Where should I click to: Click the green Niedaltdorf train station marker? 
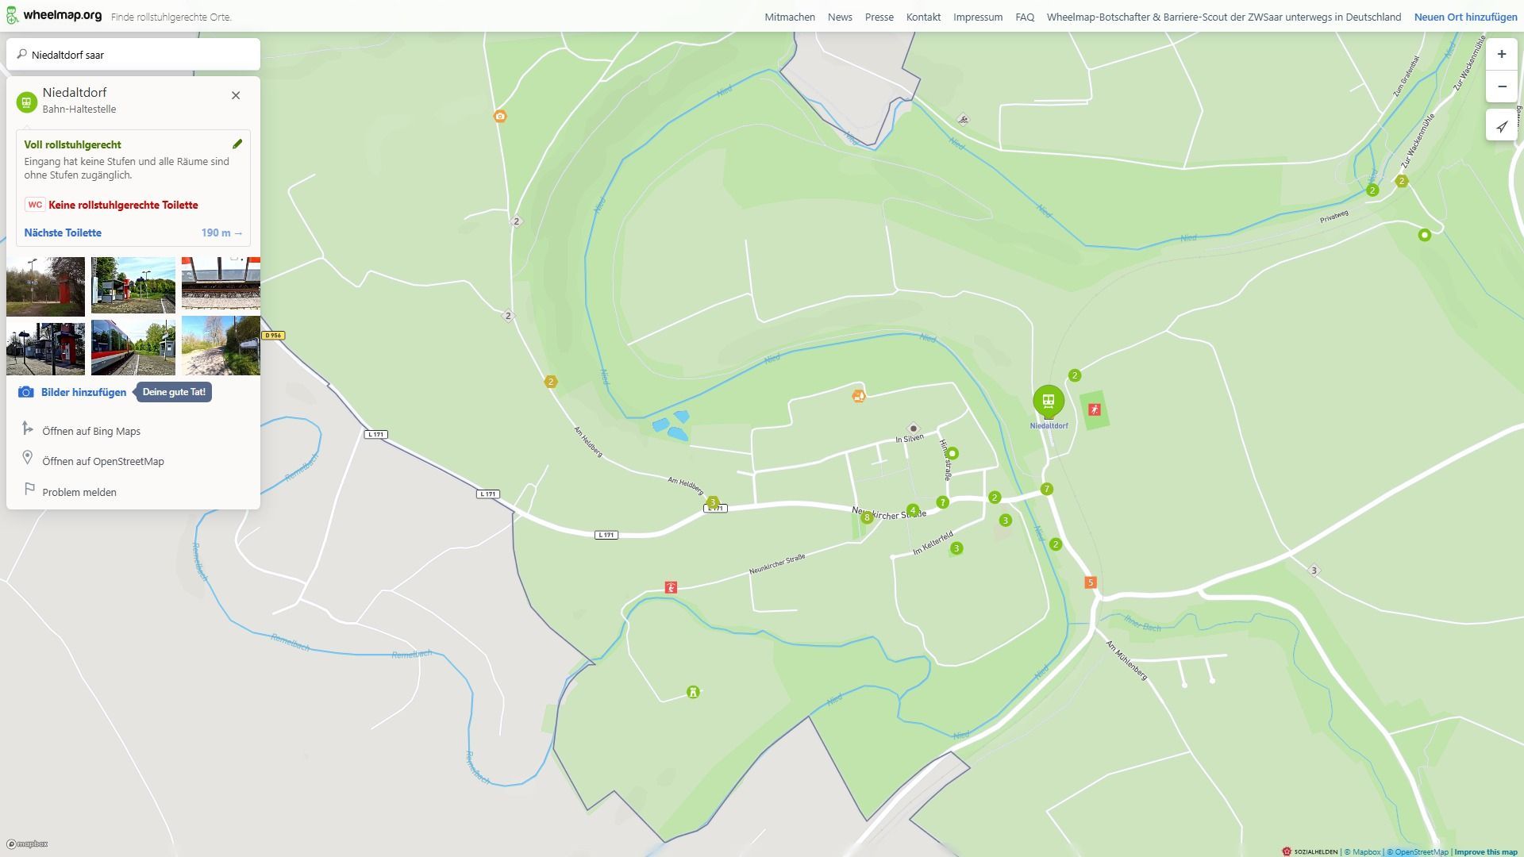1048,401
